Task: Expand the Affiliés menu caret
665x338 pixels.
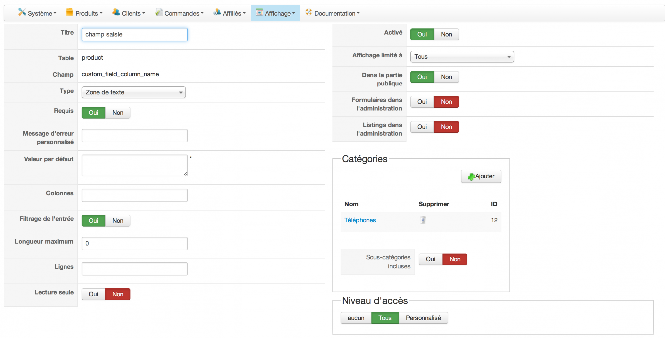Action: (244, 13)
